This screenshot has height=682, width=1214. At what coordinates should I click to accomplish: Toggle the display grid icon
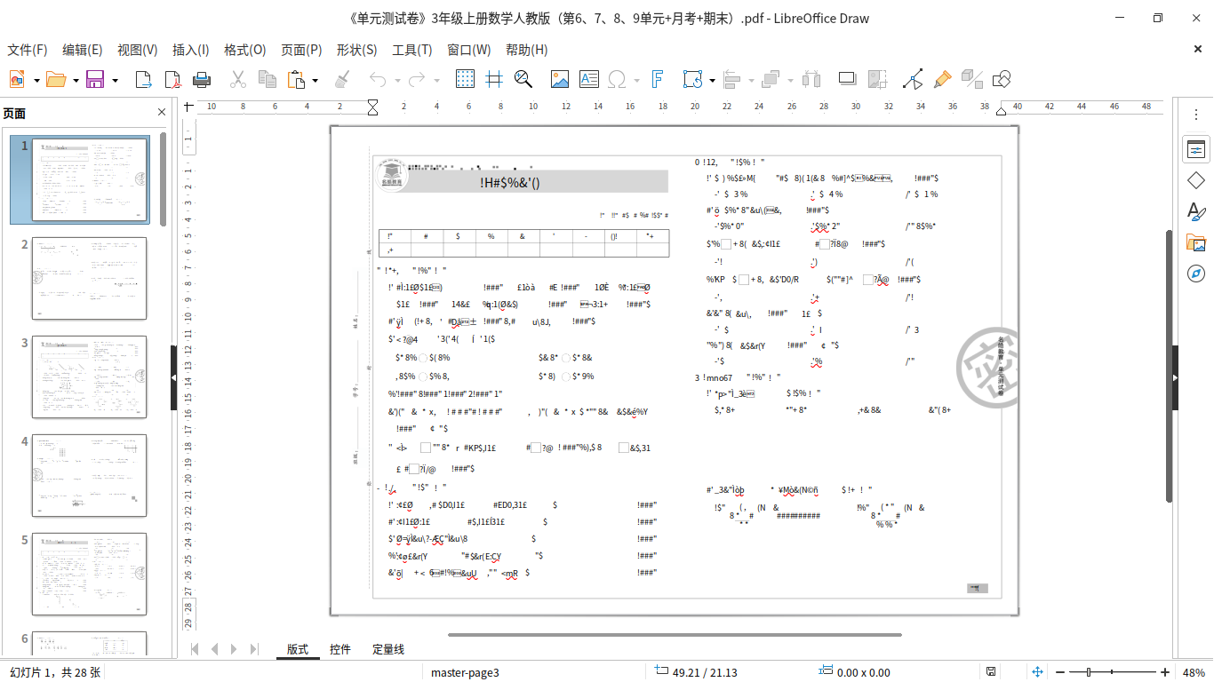pos(463,79)
